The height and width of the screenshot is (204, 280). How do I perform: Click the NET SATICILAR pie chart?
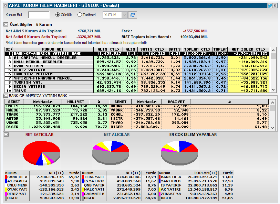(x=42, y=153)
